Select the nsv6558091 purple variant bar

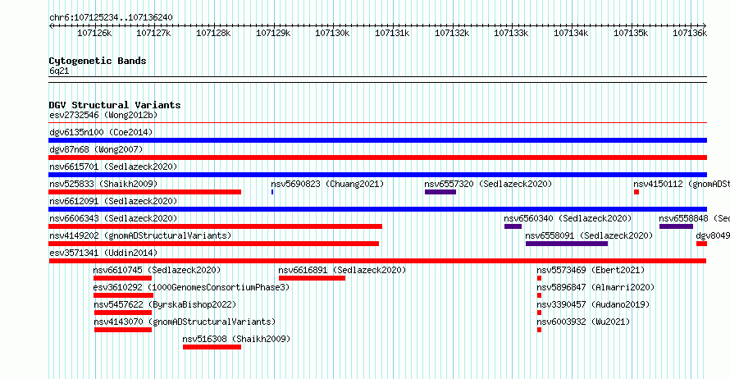(x=567, y=244)
